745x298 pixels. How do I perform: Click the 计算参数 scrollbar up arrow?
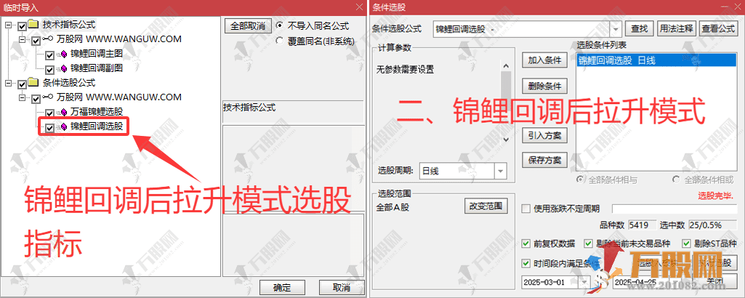pyautogui.click(x=506, y=66)
